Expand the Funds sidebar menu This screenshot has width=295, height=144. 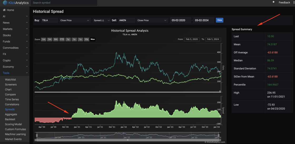[15, 42]
